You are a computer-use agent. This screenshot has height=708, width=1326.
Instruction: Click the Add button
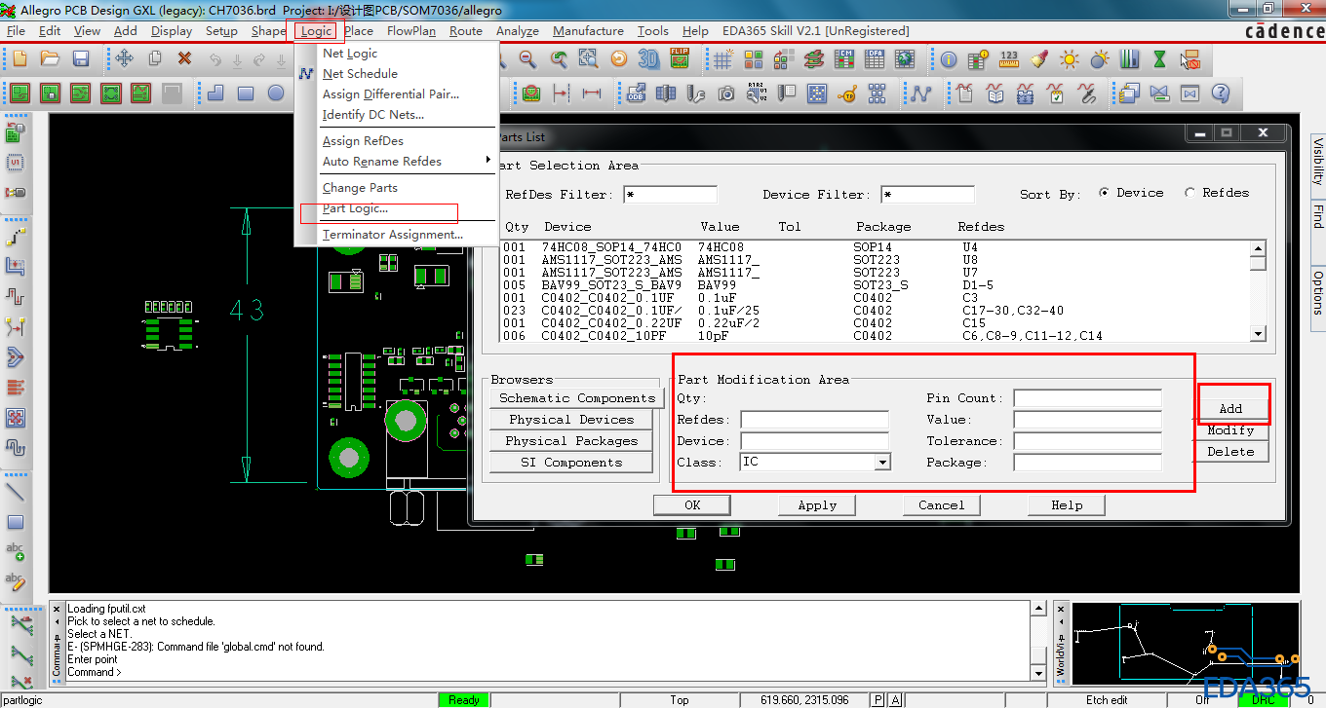tap(1230, 409)
